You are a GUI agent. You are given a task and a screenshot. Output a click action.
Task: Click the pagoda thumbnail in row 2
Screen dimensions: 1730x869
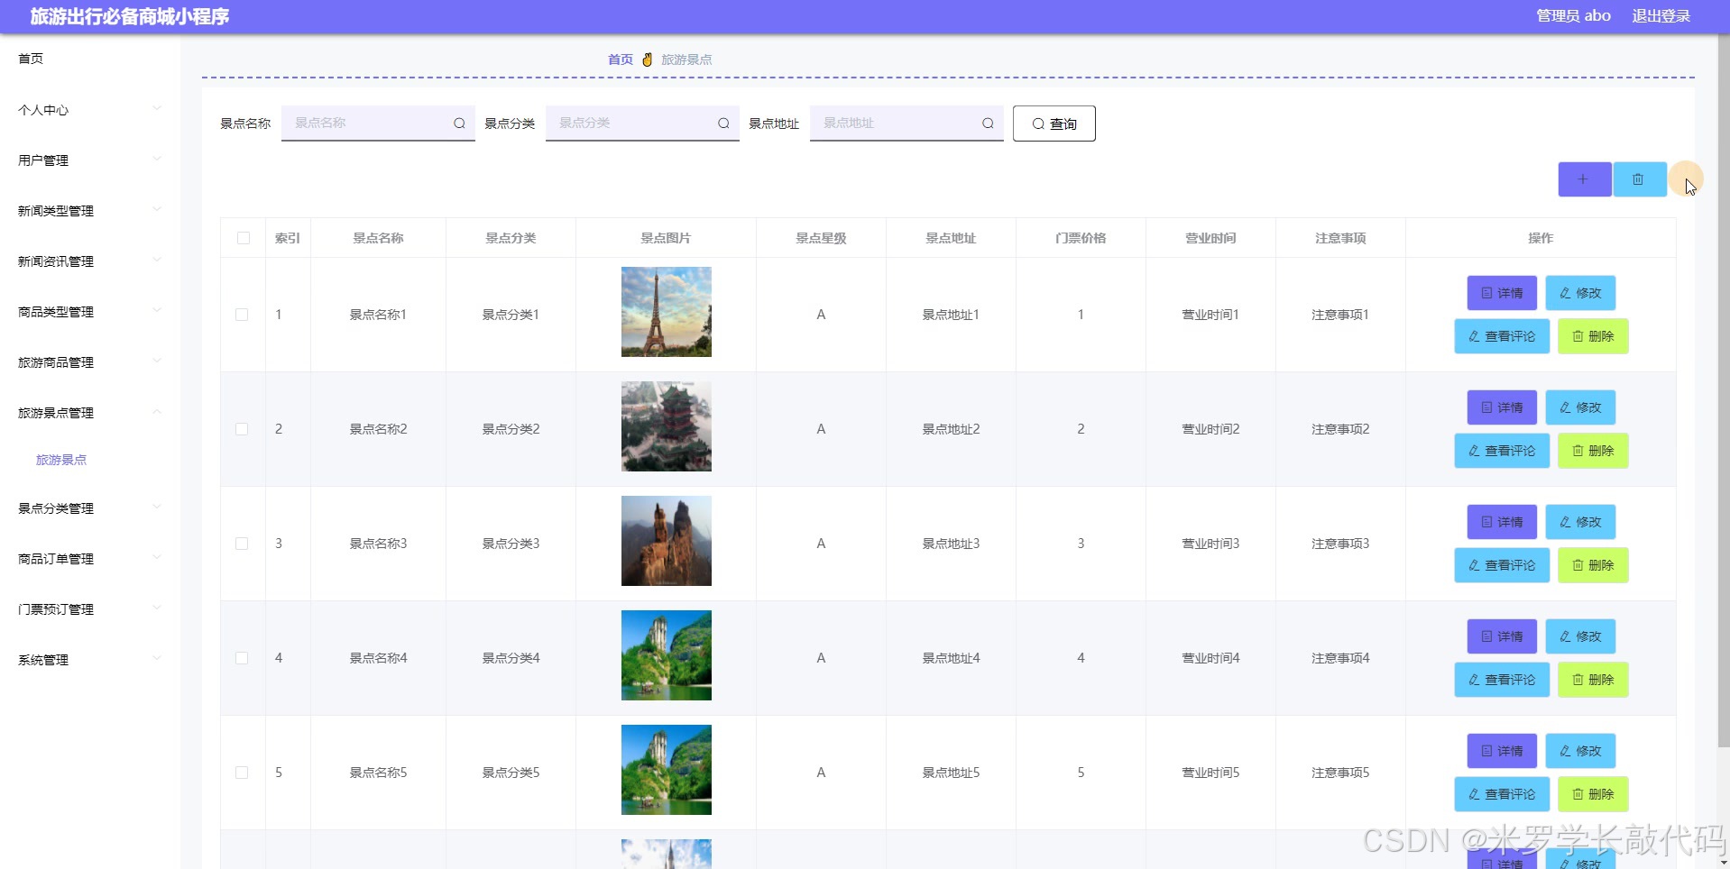pyautogui.click(x=667, y=426)
